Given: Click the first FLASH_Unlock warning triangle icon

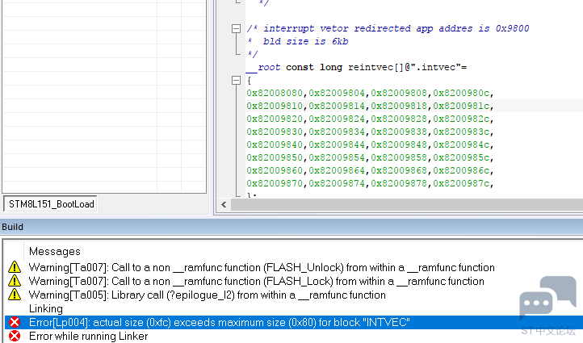Looking at the screenshot, I should (x=14, y=267).
